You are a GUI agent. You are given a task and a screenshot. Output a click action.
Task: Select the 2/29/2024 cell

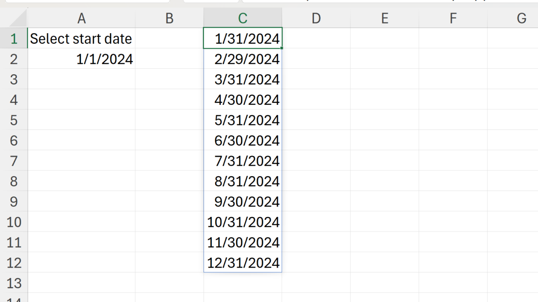pos(247,59)
